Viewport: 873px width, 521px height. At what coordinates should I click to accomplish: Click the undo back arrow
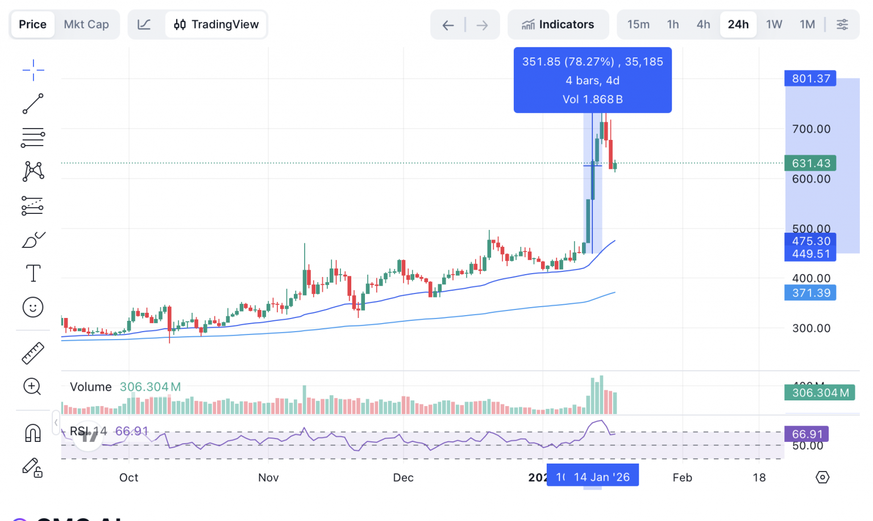pos(448,25)
